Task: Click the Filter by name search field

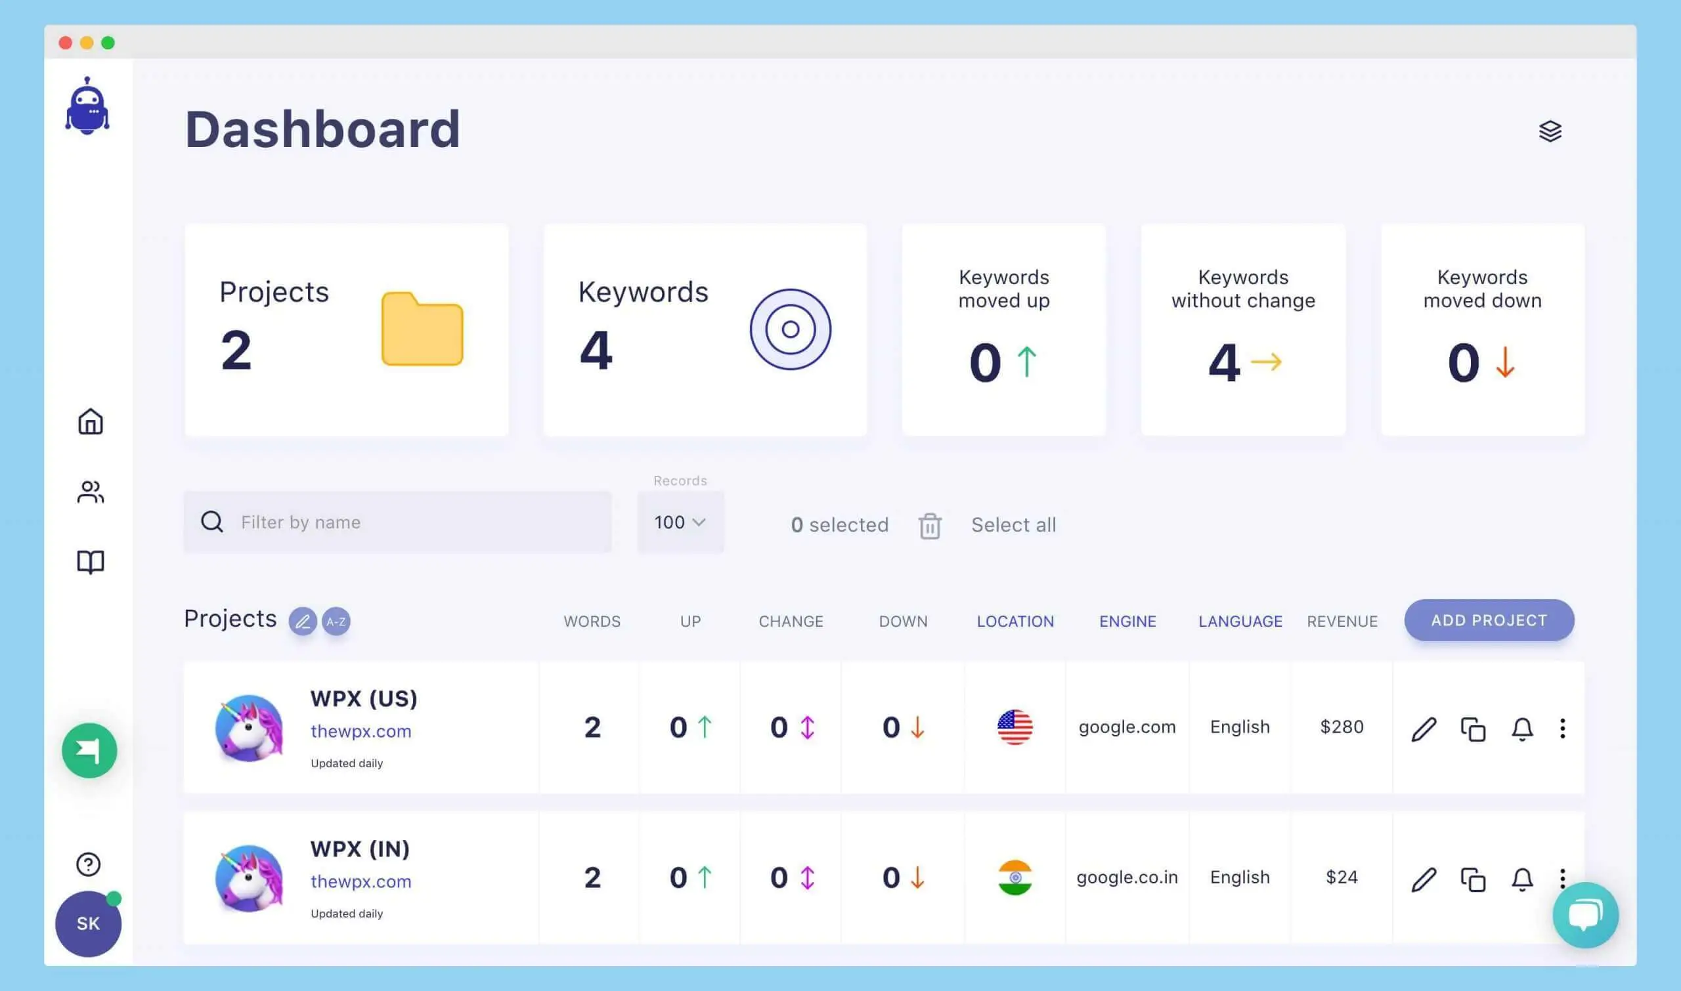Action: click(x=397, y=522)
